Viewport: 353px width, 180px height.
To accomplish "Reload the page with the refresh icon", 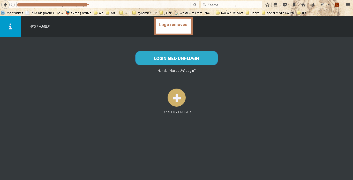I will pos(195,5).
